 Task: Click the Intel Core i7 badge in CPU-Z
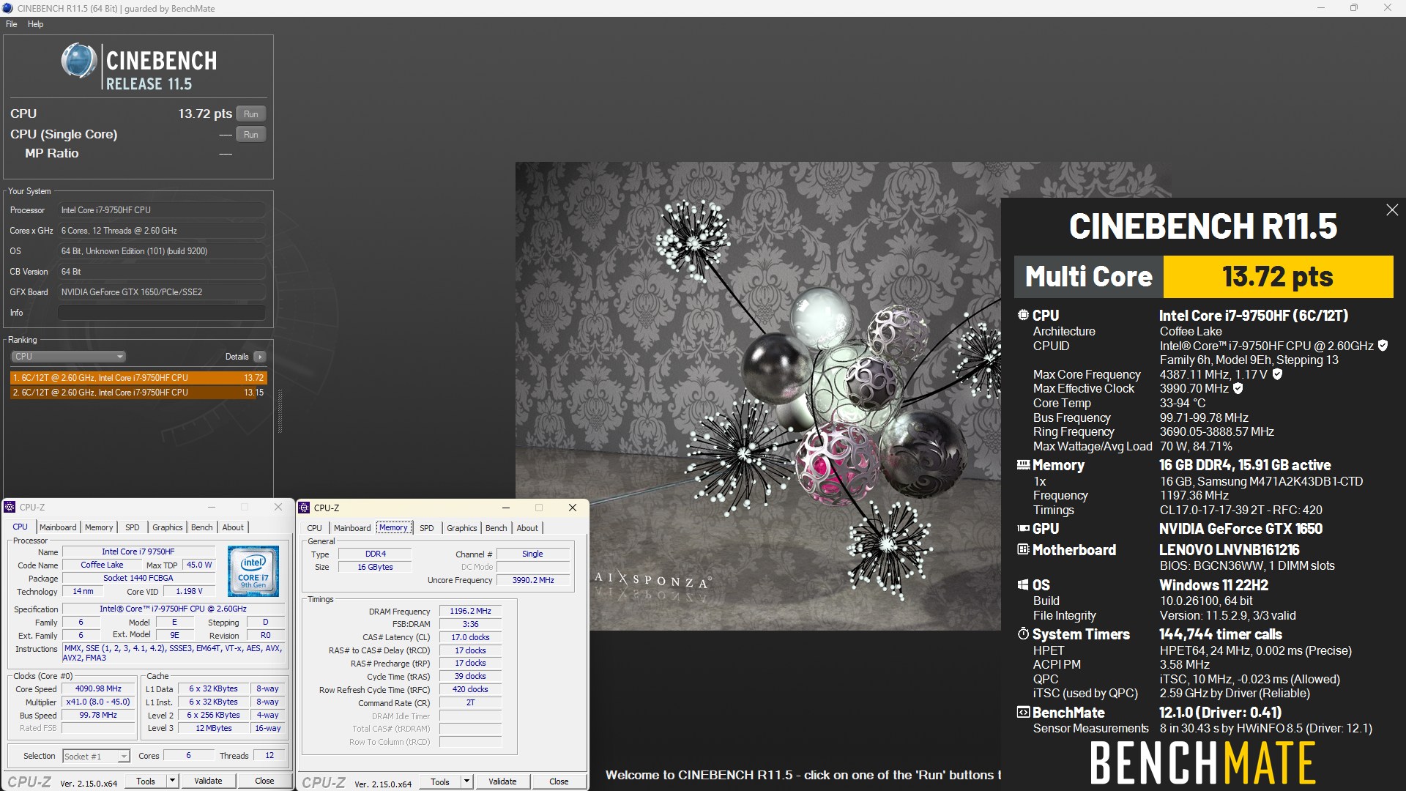(x=253, y=571)
